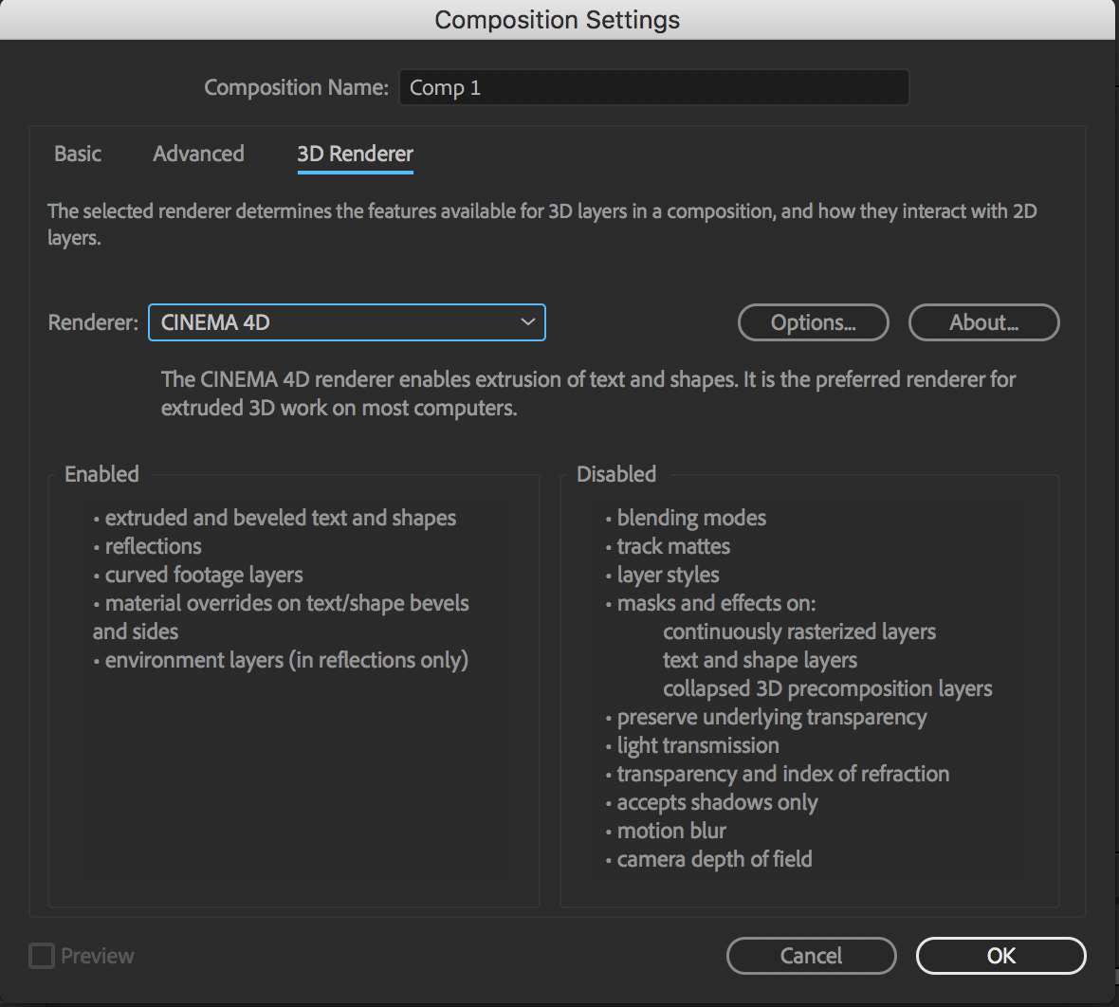The width and height of the screenshot is (1119, 1007).
Task: Select the 3D Renderer tab
Action: pyautogui.click(x=355, y=154)
